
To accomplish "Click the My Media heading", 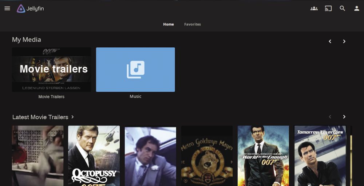I will pos(27,40).
